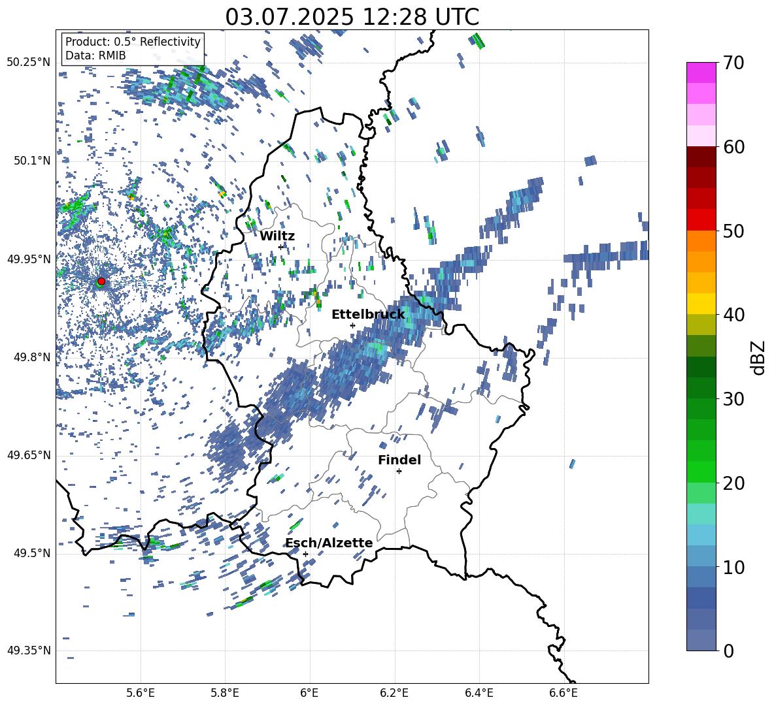Click the 5.6°E longitude label
The image size is (774, 706).
(x=141, y=693)
